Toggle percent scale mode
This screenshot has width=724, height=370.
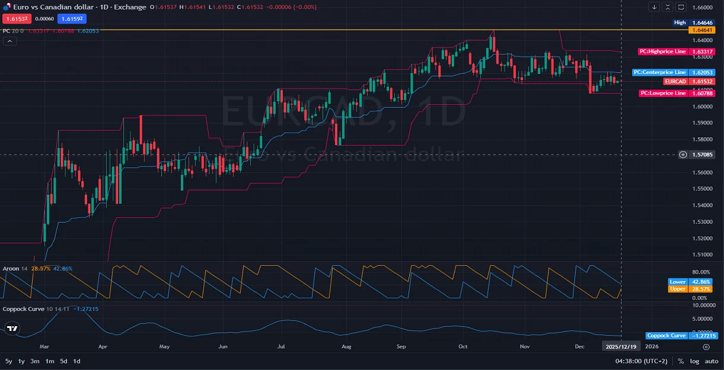click(x=681, y=361)
